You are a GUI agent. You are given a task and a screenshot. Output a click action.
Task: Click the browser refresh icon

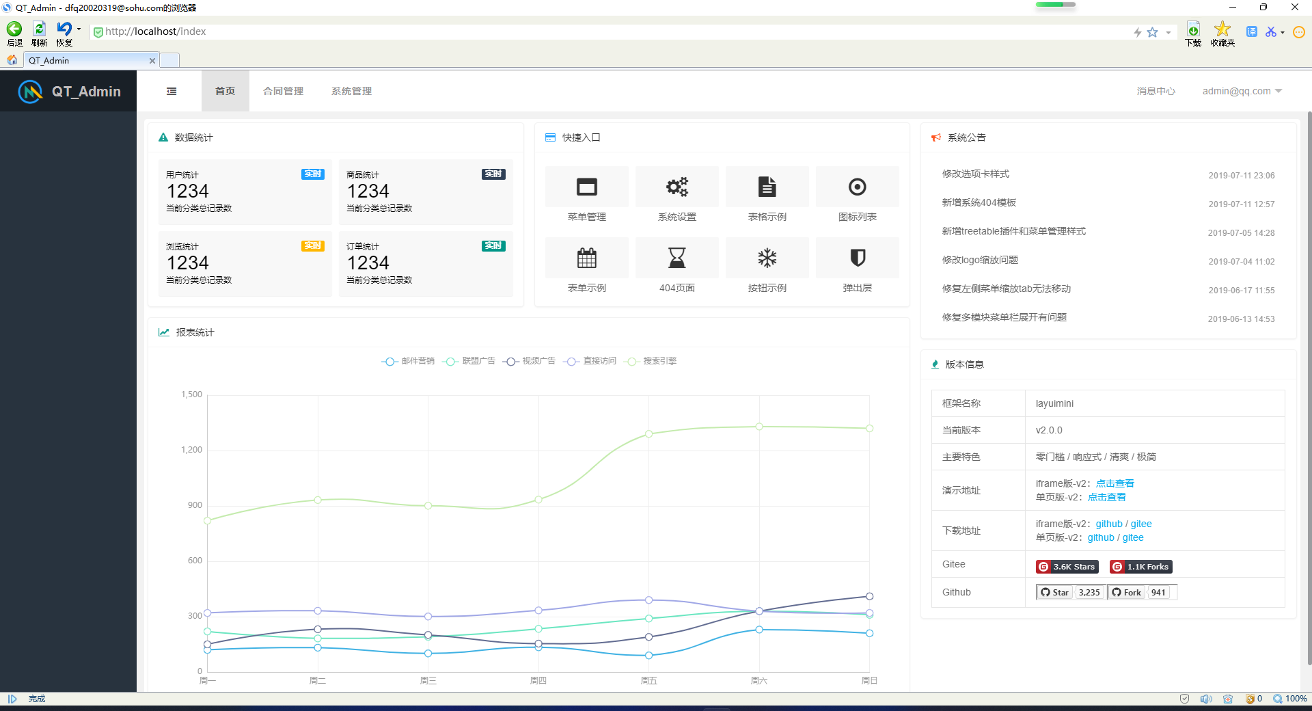39,29
